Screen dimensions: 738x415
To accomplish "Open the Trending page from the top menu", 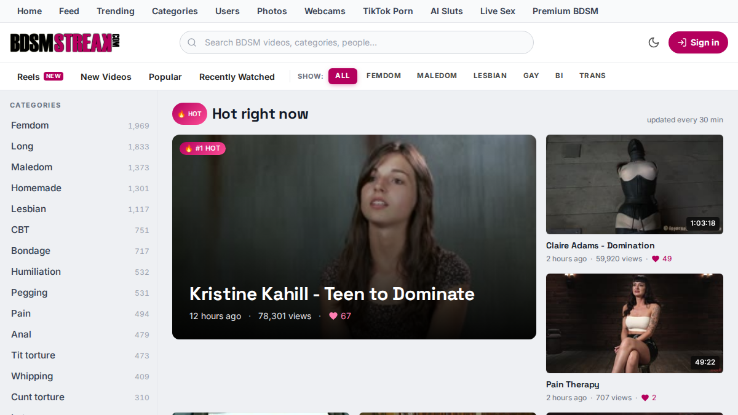I will 116,11.
